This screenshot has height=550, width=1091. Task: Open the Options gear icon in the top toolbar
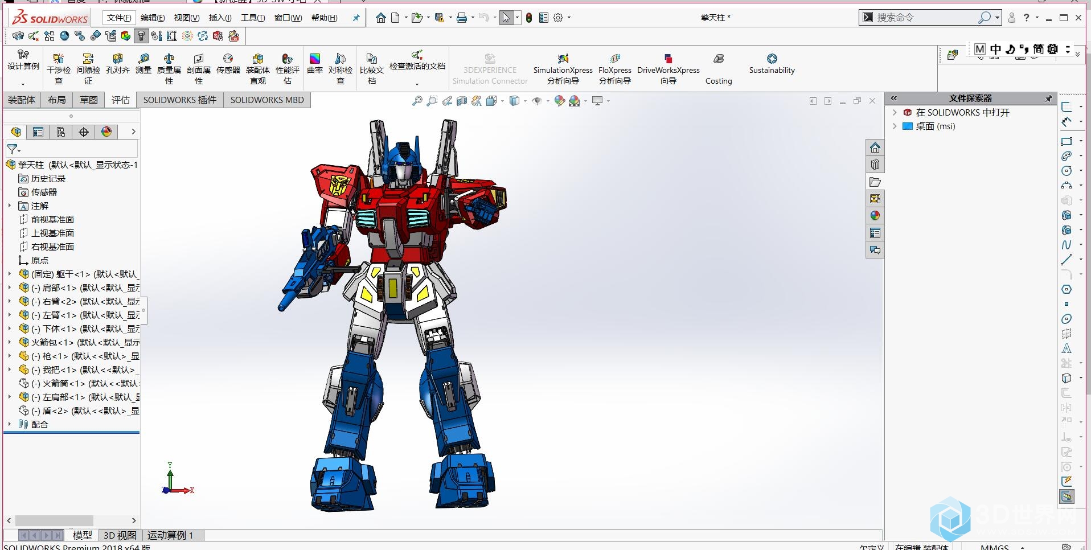558,18
